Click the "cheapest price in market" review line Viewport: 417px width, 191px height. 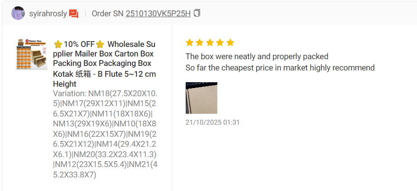(280, 68)
